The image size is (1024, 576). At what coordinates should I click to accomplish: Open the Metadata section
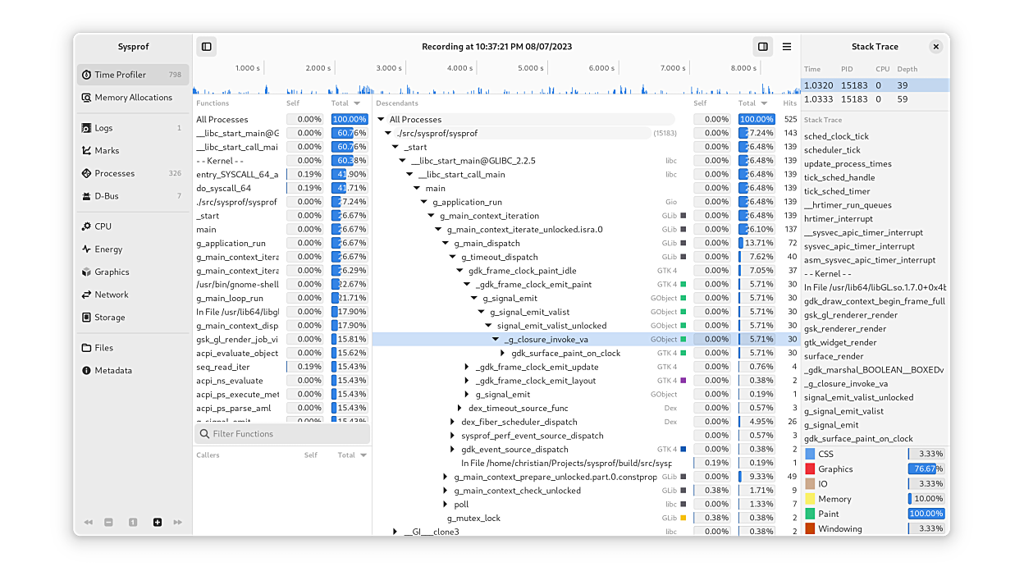[x=112, y=371]
